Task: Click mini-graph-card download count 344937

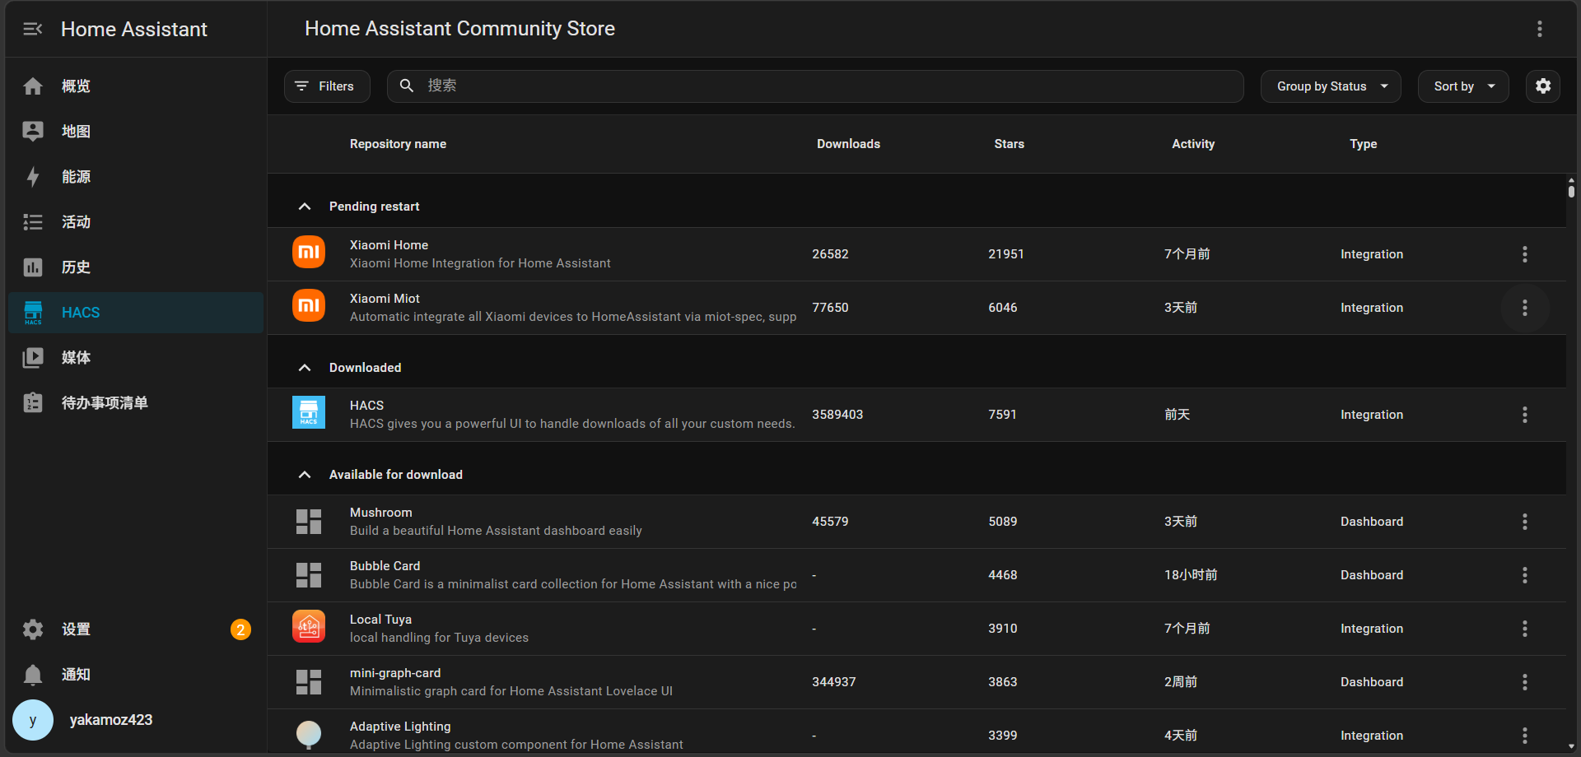Action: click(834, 682)
